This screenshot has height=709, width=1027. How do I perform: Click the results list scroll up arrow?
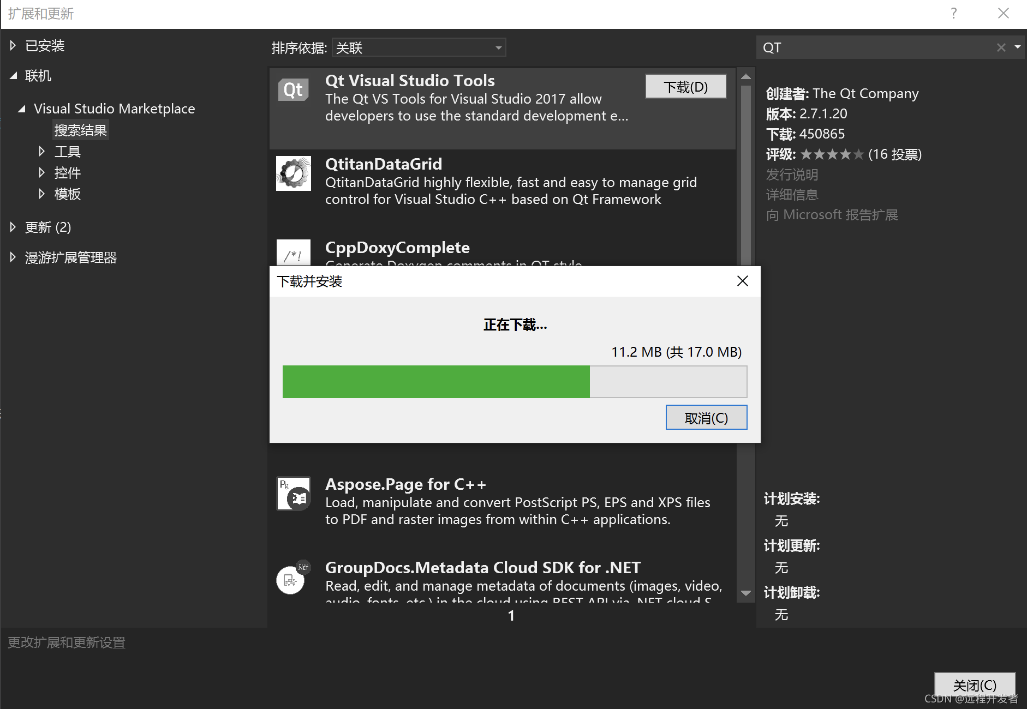[746, 76]
